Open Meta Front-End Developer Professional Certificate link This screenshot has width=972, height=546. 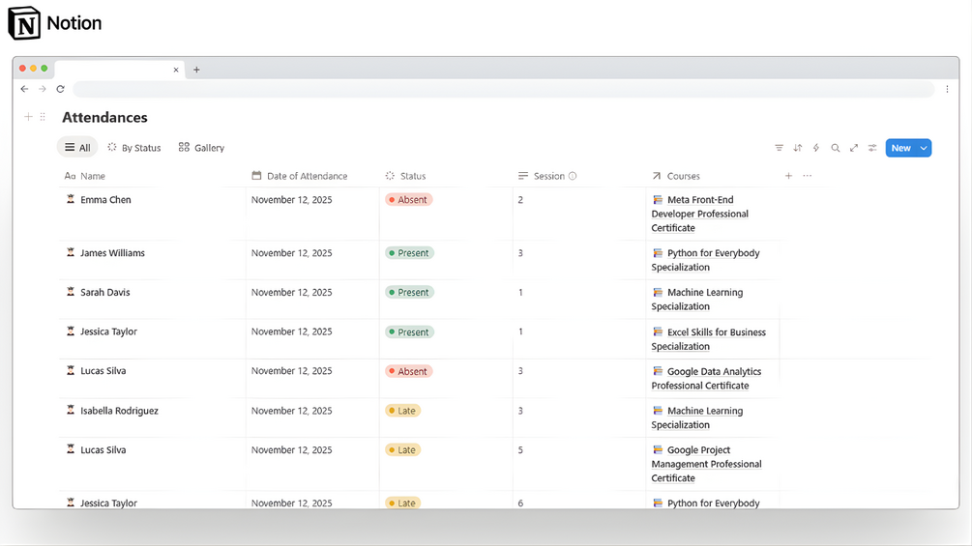(x=700, y=215)
